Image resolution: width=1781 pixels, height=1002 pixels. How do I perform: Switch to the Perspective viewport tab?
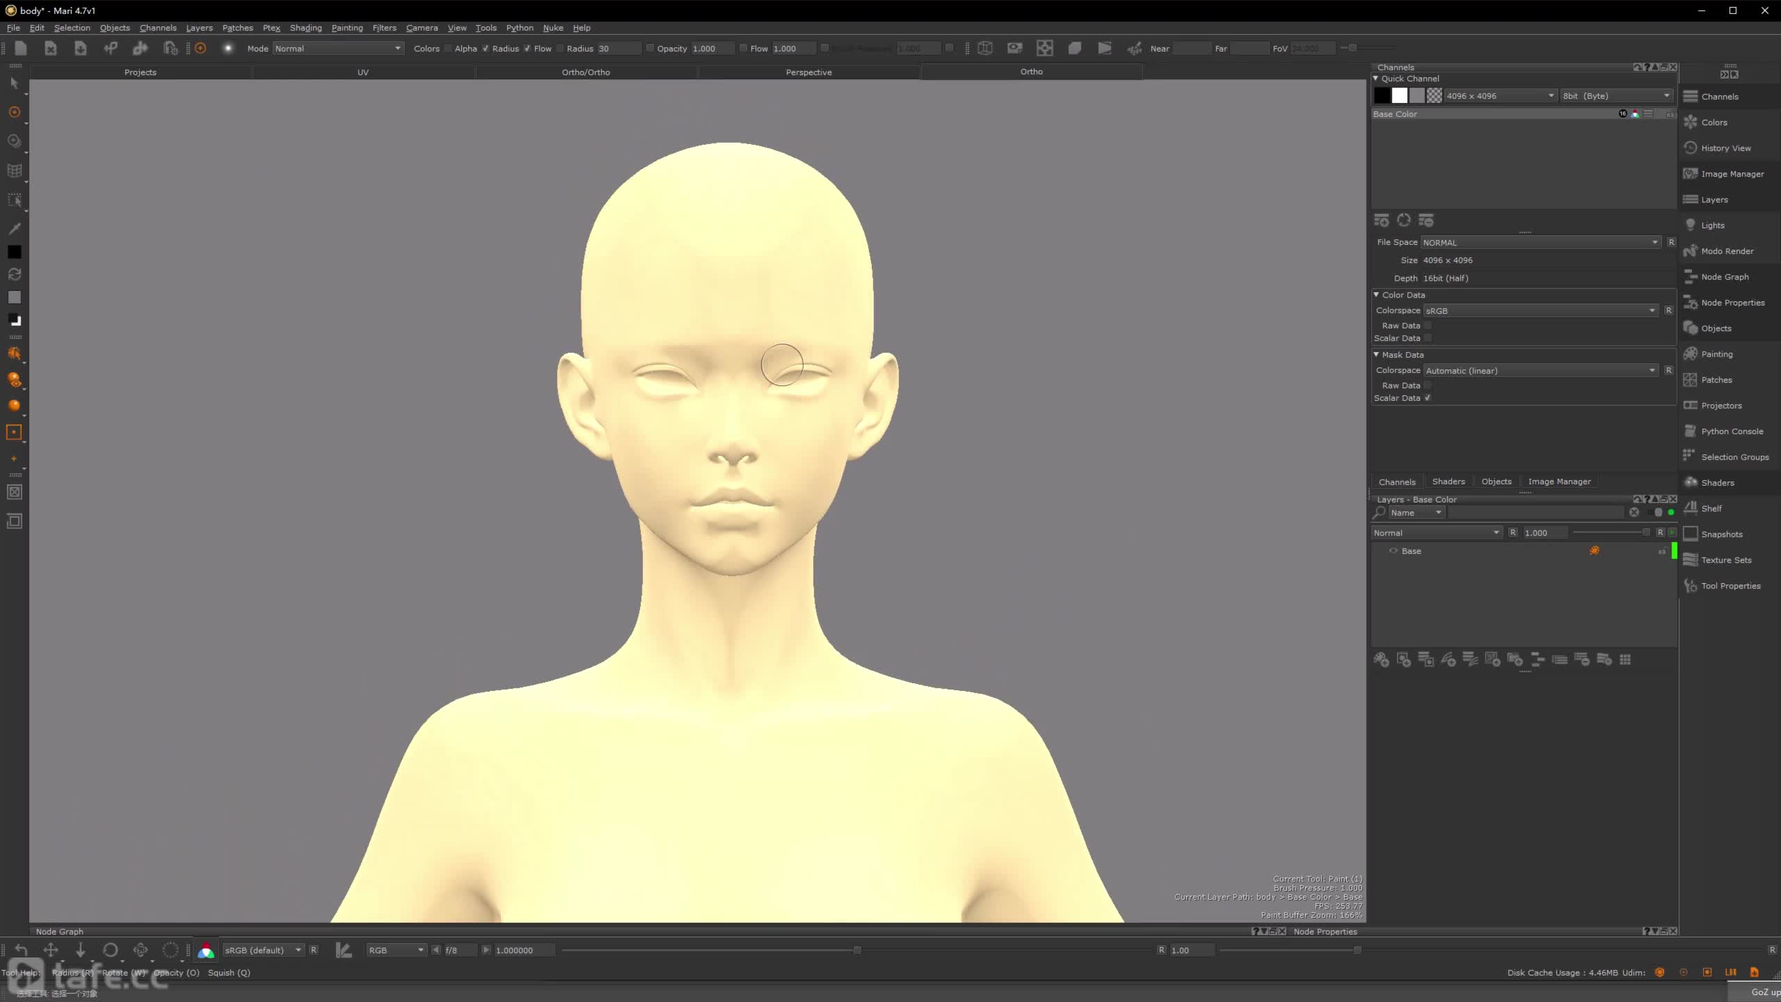(x=808, y=72)
